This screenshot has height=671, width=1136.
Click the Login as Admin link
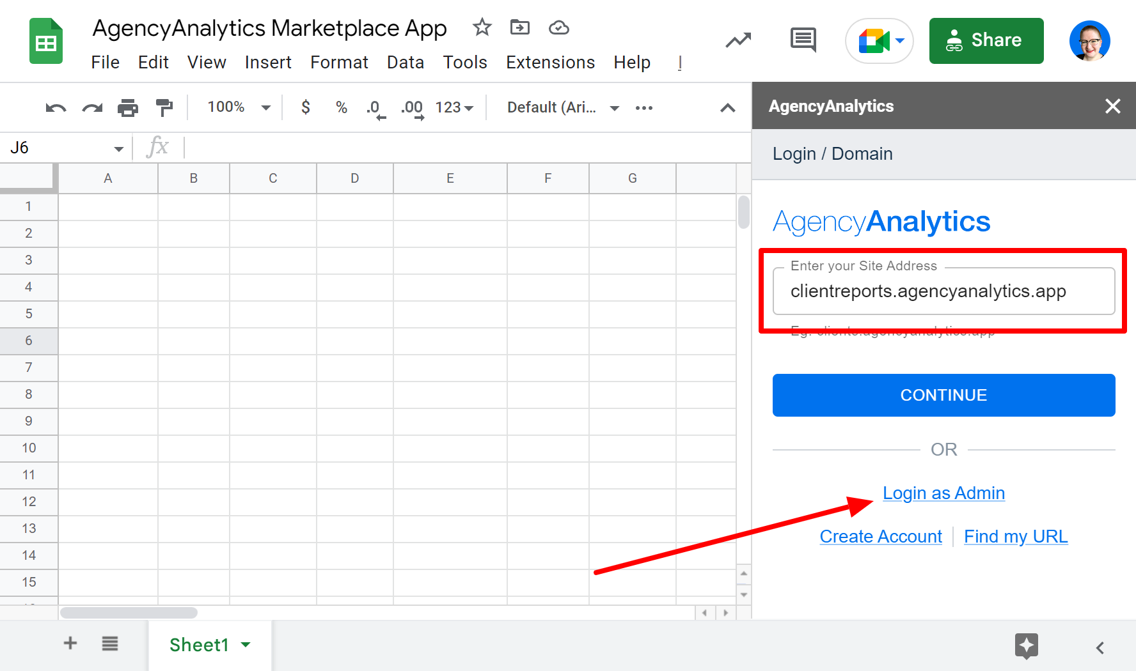pyautogui.click(x=943, y=493)
